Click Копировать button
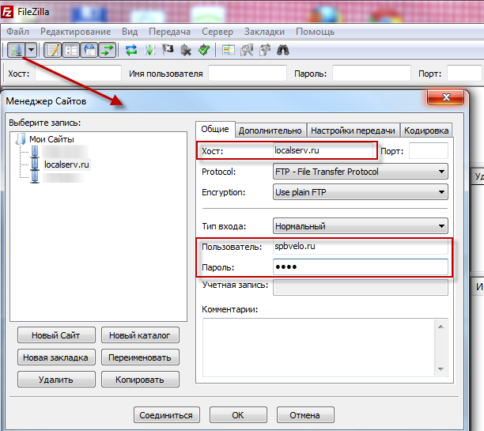The width and height of the screenshot is (484, 431). coord(140,380)
